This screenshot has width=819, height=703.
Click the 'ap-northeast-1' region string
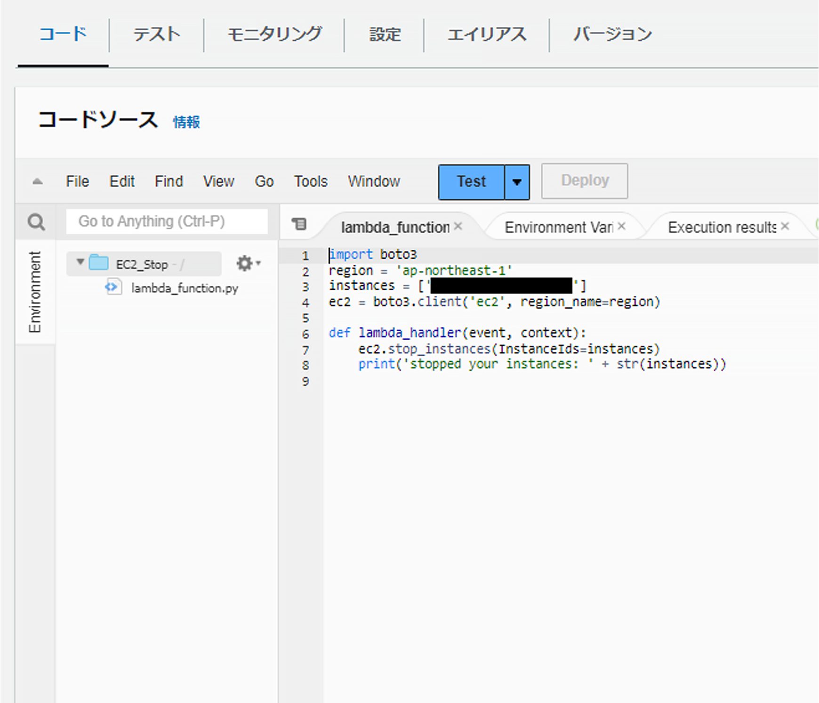pos(454,270)
